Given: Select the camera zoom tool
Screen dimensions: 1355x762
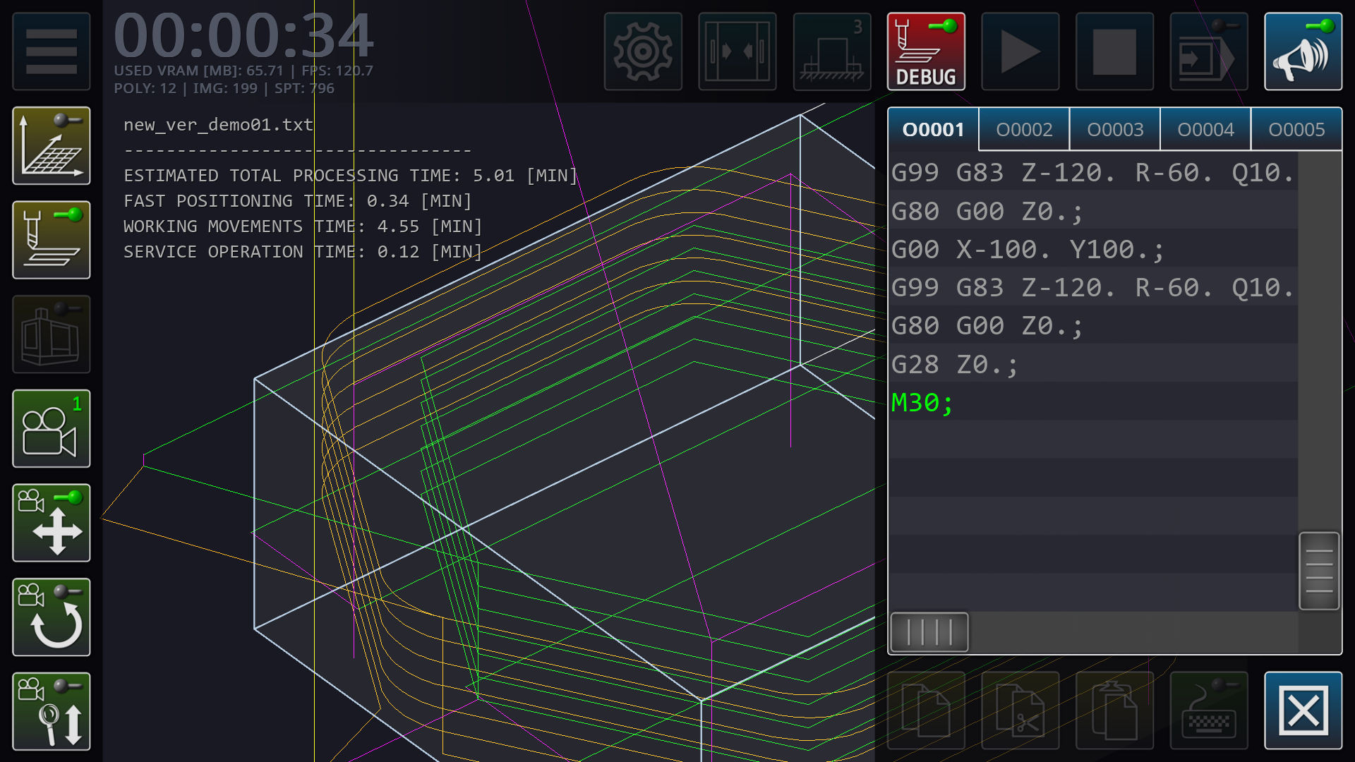Looking at the screenshot, I should (51, 711).
